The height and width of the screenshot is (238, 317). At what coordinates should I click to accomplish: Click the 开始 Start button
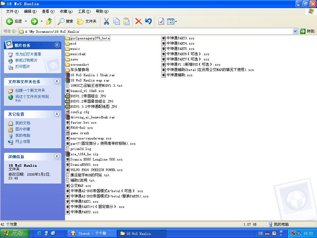(15, 233)
